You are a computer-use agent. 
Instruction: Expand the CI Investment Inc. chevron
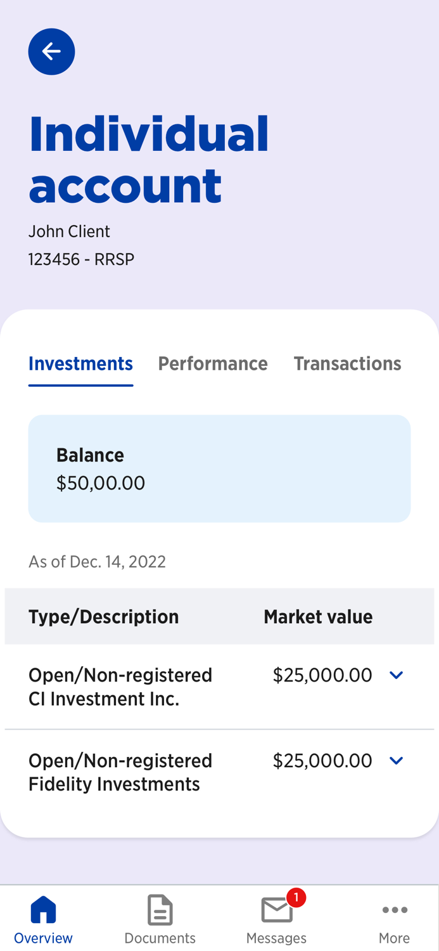click(x=396, y=675)
